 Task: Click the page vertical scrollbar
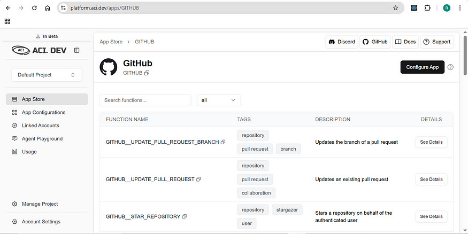(465, 55)
